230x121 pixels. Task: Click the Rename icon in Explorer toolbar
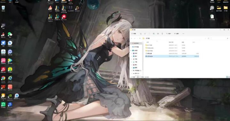[x=154, y=34]
